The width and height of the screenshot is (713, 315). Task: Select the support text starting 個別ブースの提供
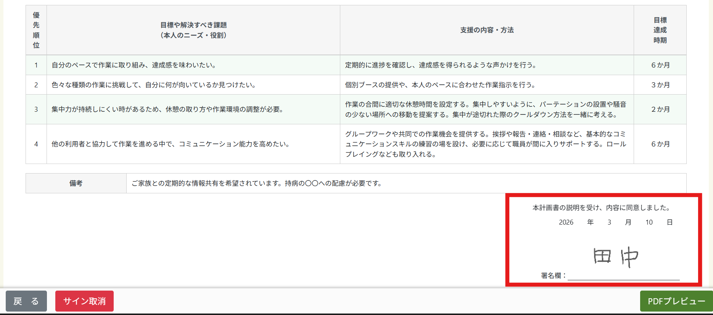441,85
